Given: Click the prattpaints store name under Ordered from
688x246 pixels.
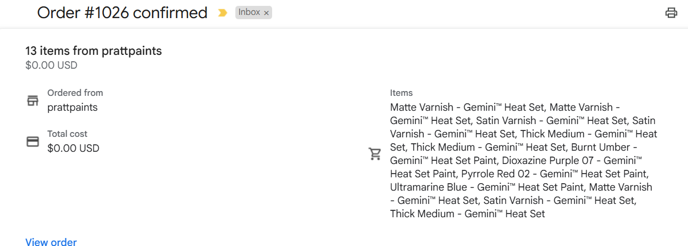Looking at the screenshot, I should pyautogui.click(x=72, y=107).
